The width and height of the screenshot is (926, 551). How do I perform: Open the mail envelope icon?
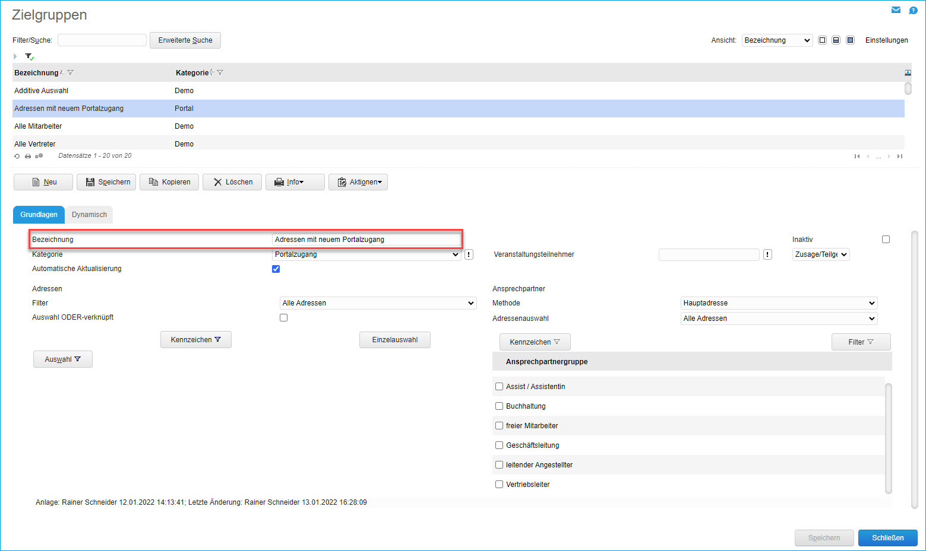pos(896,10)
